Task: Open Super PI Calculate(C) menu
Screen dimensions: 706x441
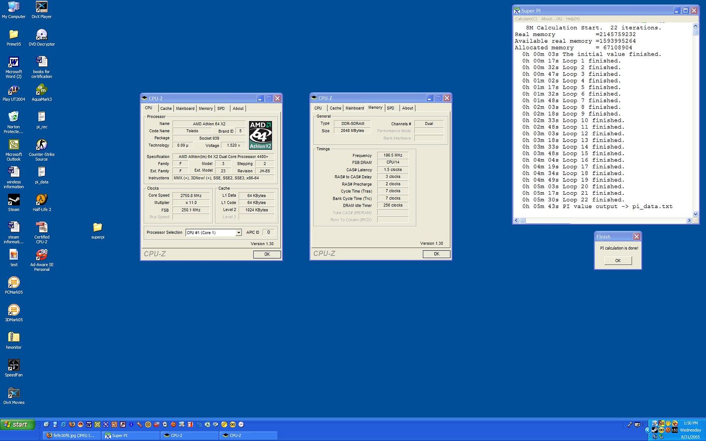Action: point(526,19)
